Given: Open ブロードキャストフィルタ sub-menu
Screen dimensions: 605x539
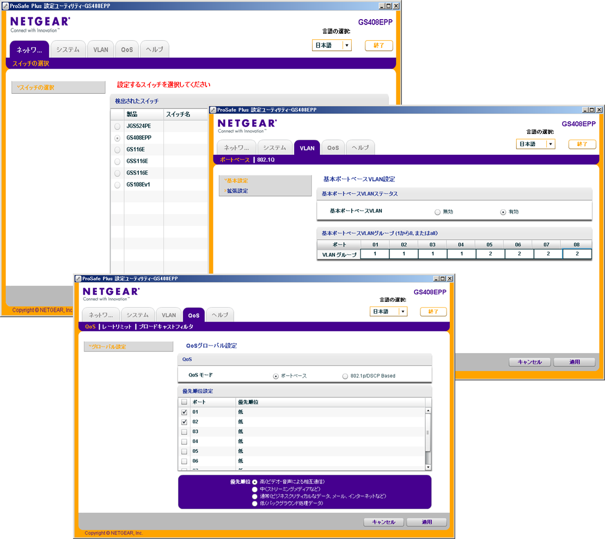Looking at the screenshot, I should (x=166, y=326).
